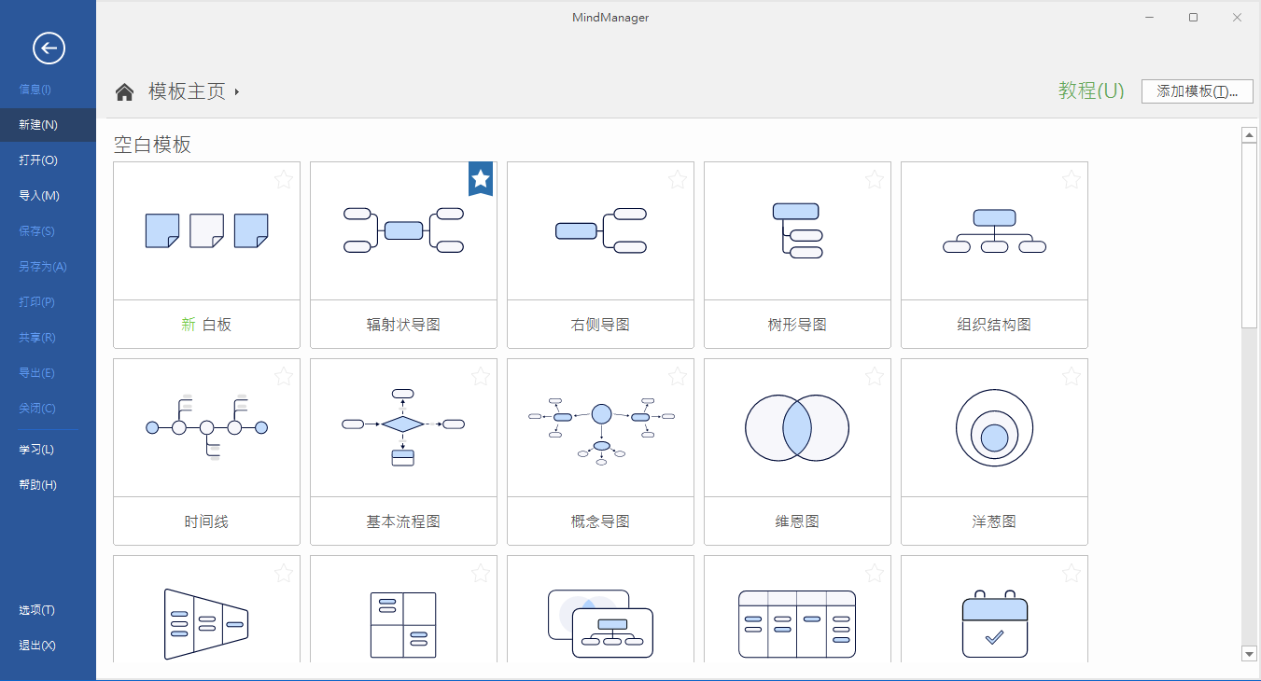Click the 辐射状导图 template label

pyautogui.click(x=403, y=325)
